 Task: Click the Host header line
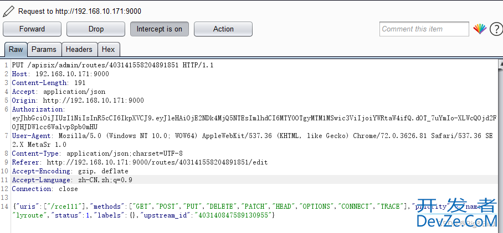[x=60, y=74]
